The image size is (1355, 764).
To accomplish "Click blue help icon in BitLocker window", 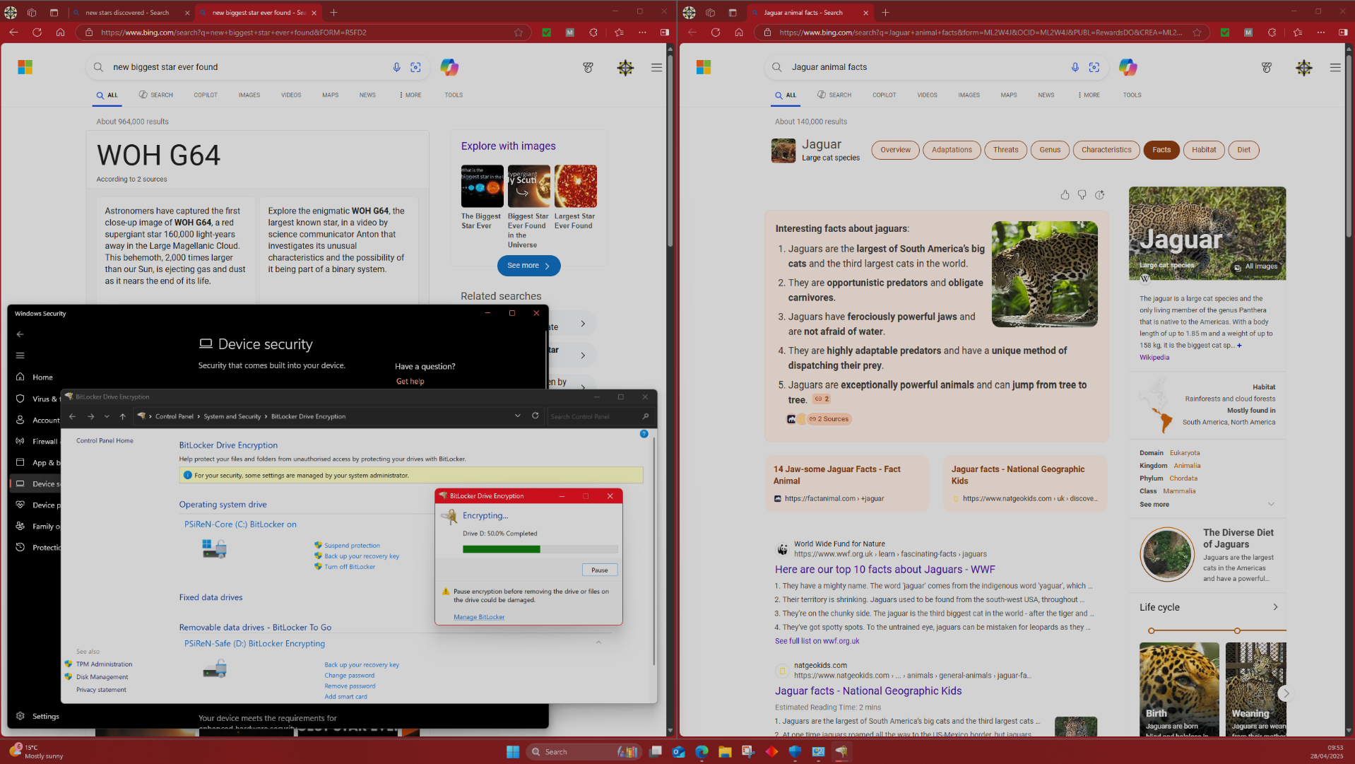I will click(x=644, y=433).
